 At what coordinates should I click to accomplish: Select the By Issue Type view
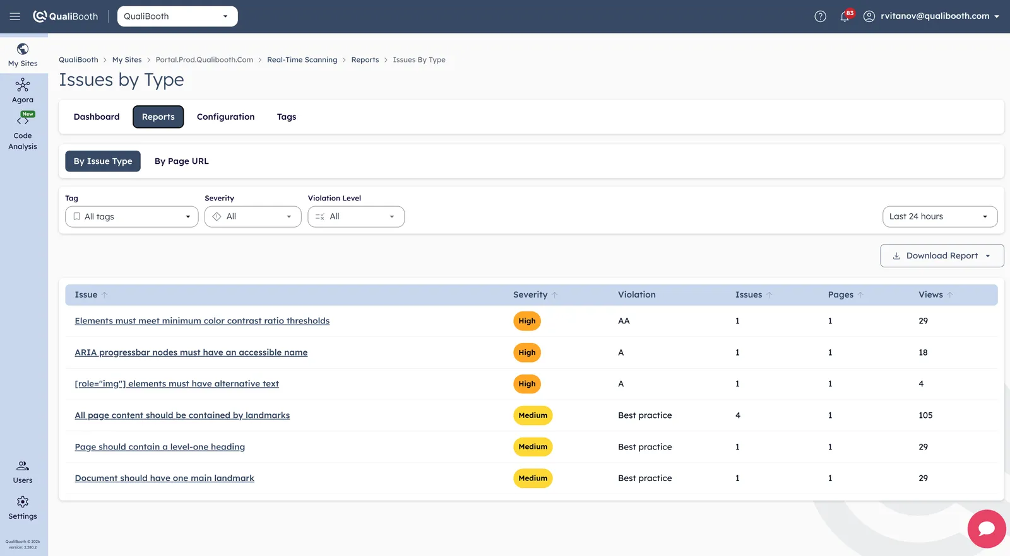pos(103,161)
